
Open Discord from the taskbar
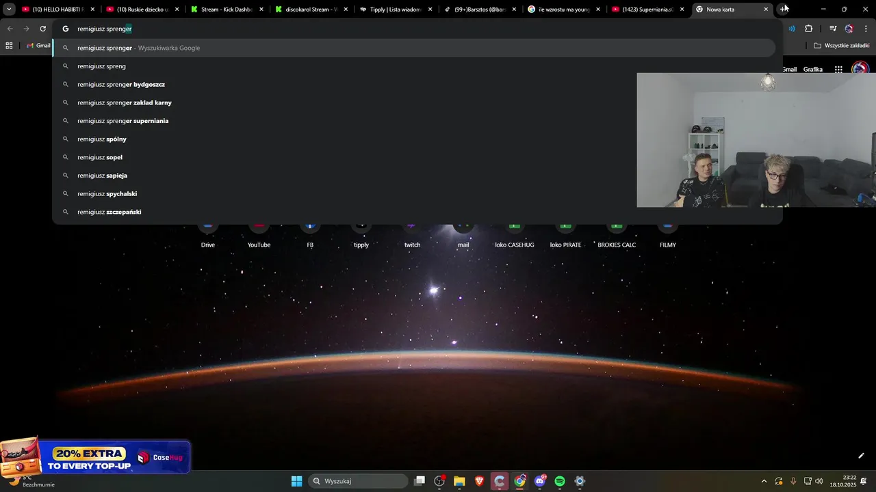pos(540,481)
